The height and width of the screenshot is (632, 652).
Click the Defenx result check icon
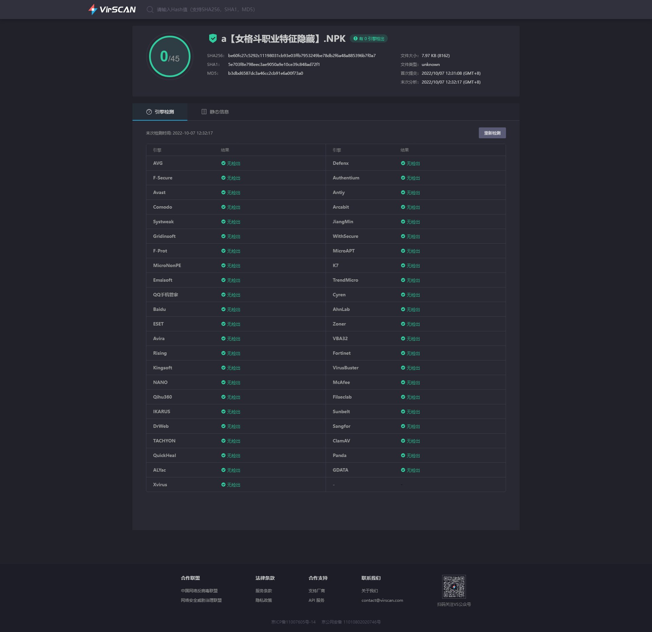pos(403,163)
